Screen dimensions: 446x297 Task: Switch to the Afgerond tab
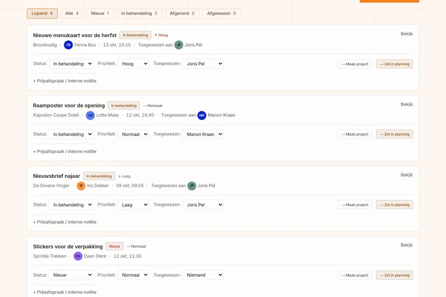(x=182, y=13)
